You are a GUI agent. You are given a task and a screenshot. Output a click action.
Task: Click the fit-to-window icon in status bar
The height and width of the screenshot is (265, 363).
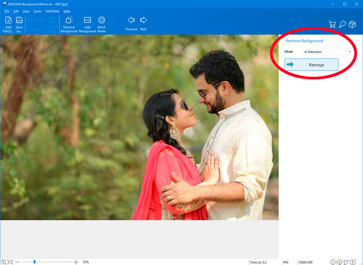coord(10,262)
